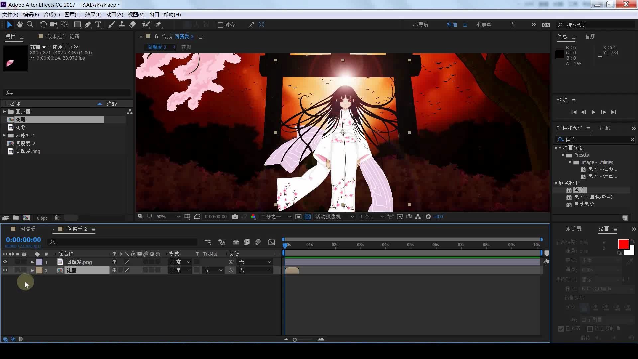
Task: Open 活动摄像机 view dropdown
Action: [334, 217]
